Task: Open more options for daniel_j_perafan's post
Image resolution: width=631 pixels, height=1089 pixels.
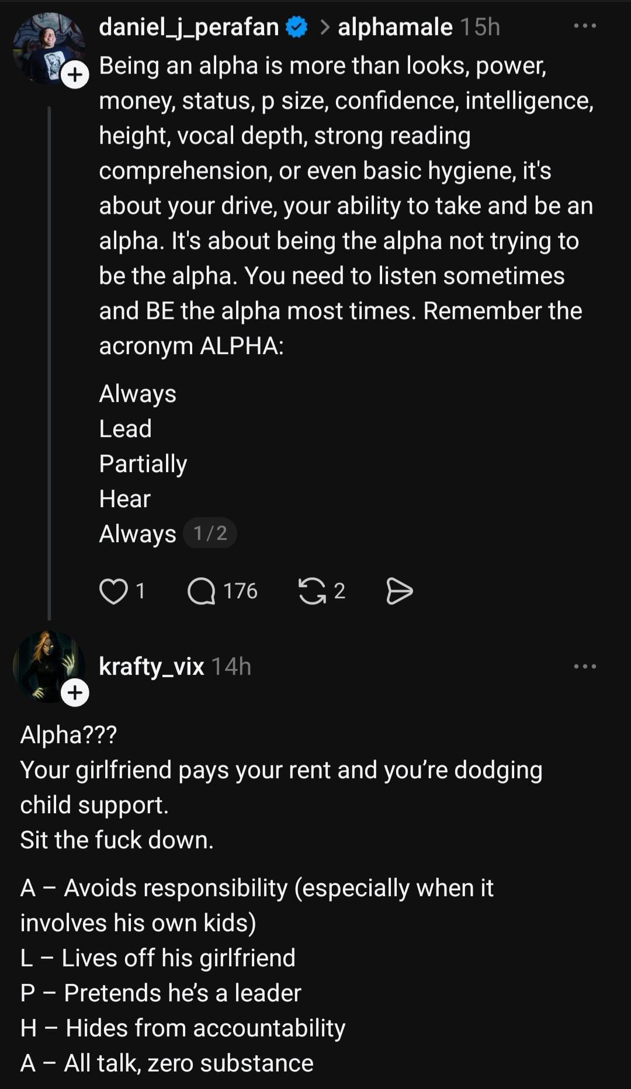Action: pyautogui.click(x=585, y=26)
